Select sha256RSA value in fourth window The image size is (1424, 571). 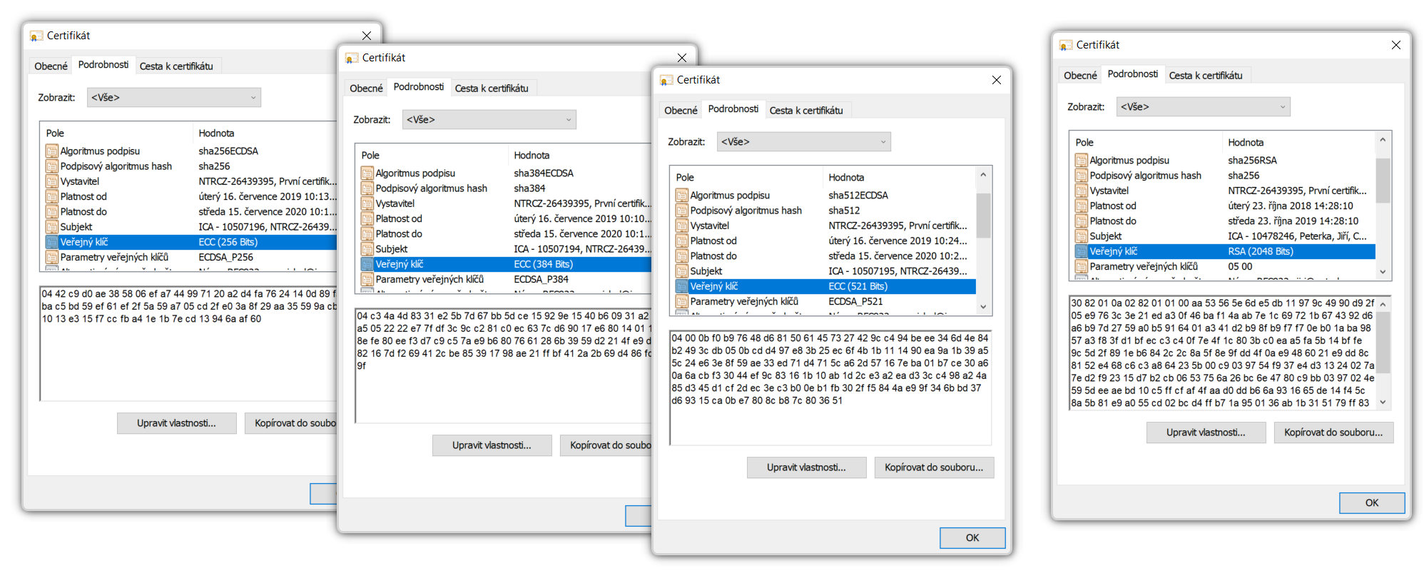(1253, 160)
